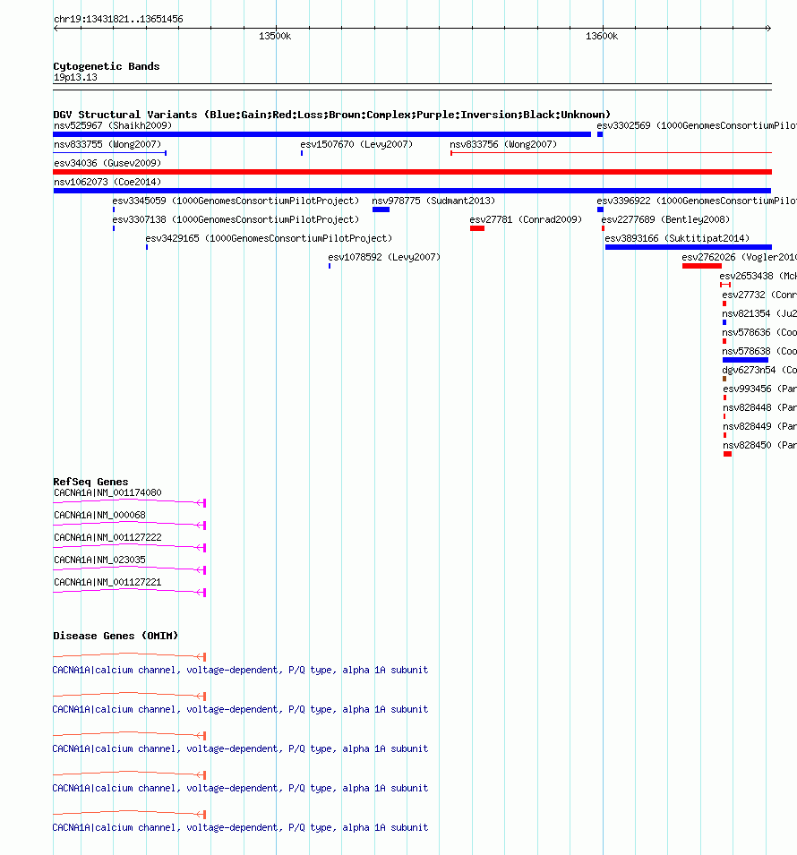Open variant esv34036 (Gusev2009)
Screen dimensions: 797x855
[107, 163]
